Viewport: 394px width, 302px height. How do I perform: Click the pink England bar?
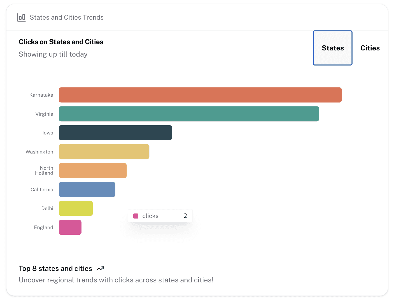70,227
